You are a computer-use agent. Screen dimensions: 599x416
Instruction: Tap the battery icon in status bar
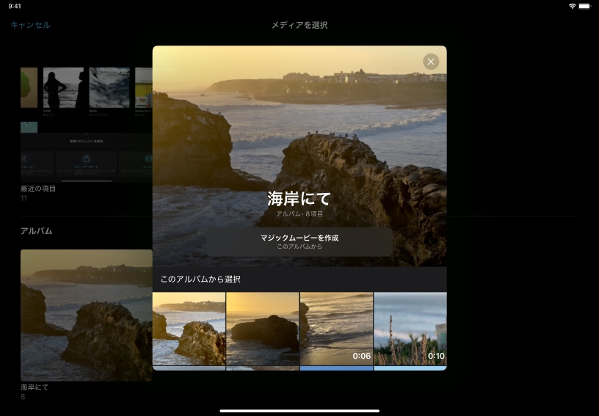[585, 6]
